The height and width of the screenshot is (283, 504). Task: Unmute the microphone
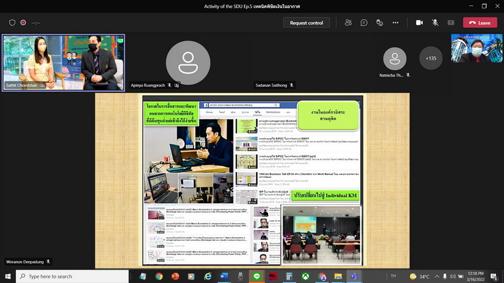coord(435,23)
